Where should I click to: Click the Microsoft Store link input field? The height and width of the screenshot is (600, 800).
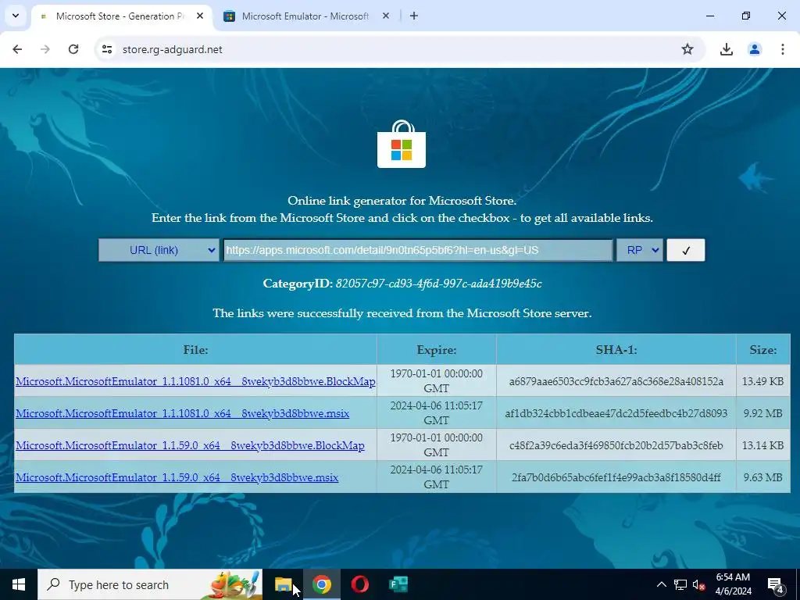(x=418, y=250)
